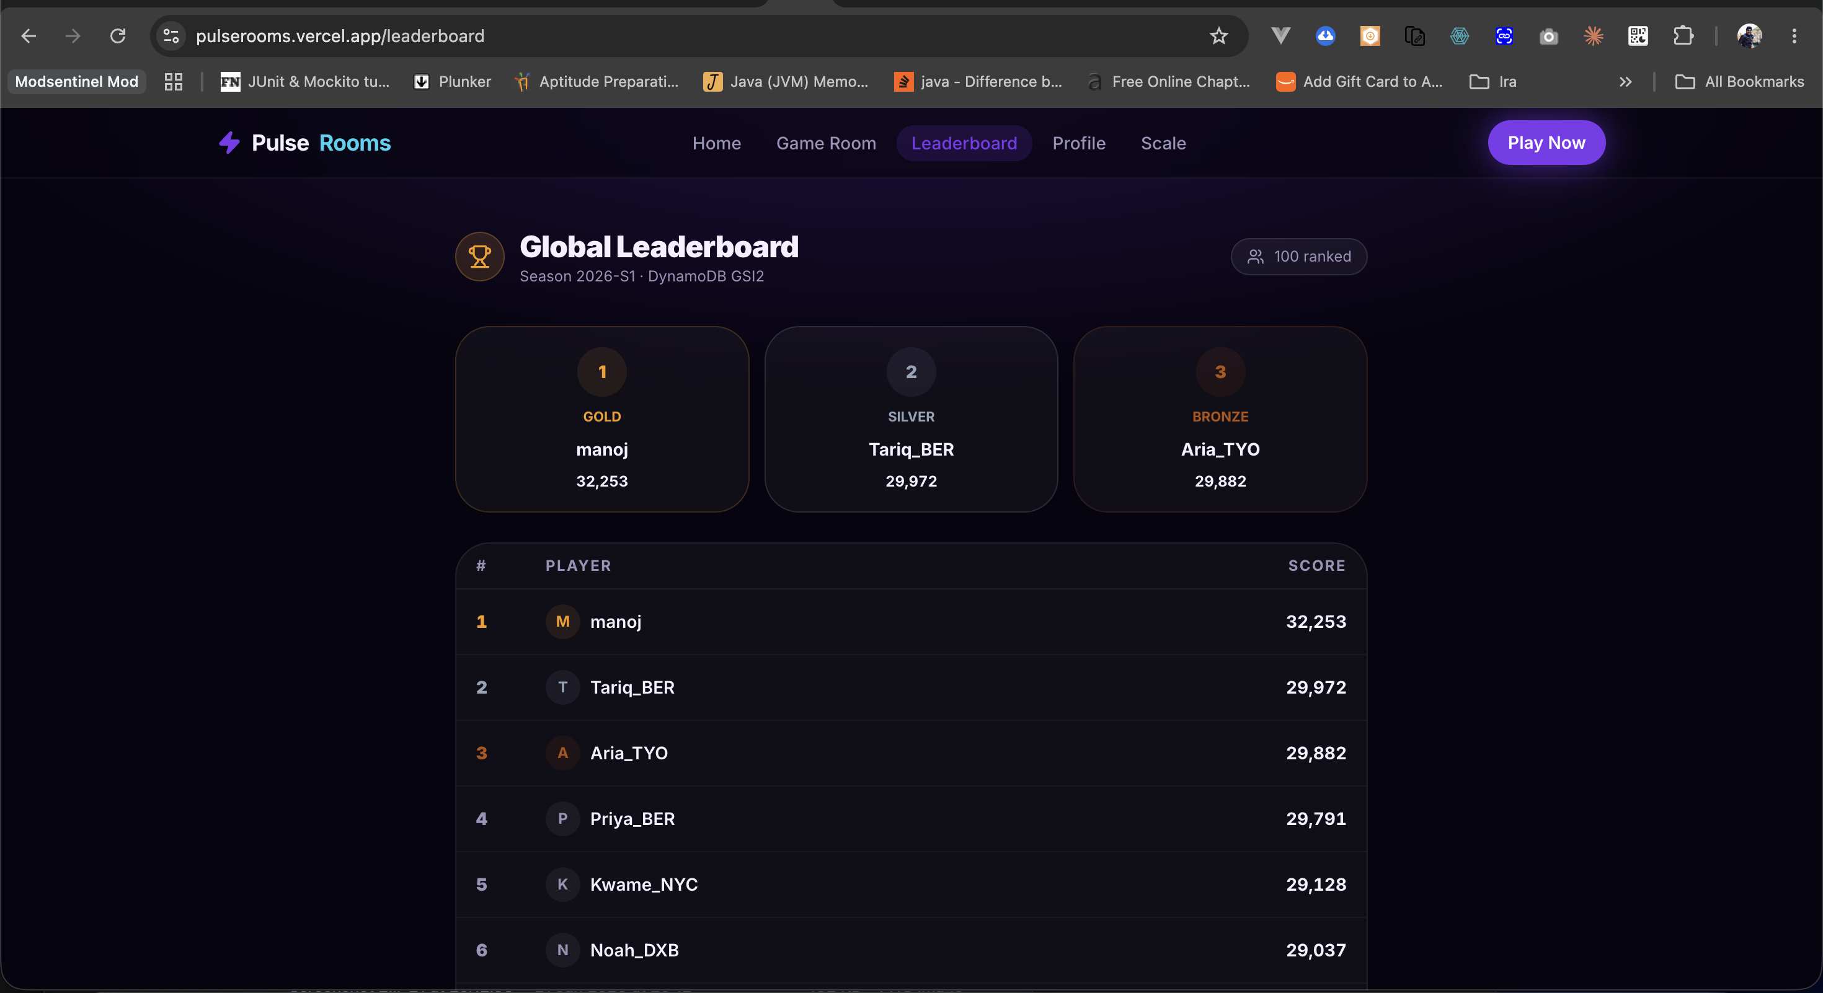Click the Play Now button
The height and width of the screenshot is (993, 1823).
[x=1546, y=143]
